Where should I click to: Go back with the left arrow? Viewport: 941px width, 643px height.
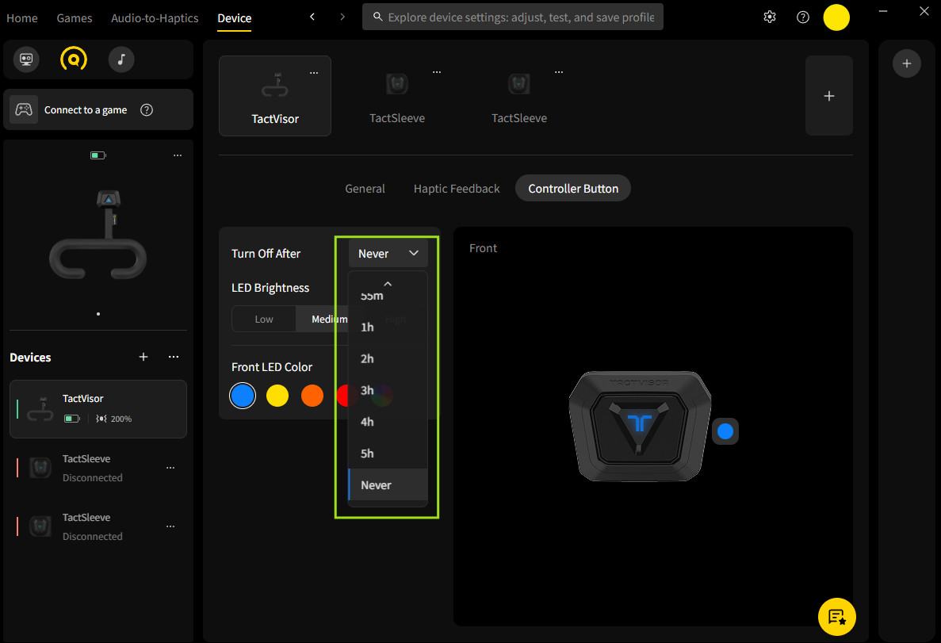click(312, 17)
